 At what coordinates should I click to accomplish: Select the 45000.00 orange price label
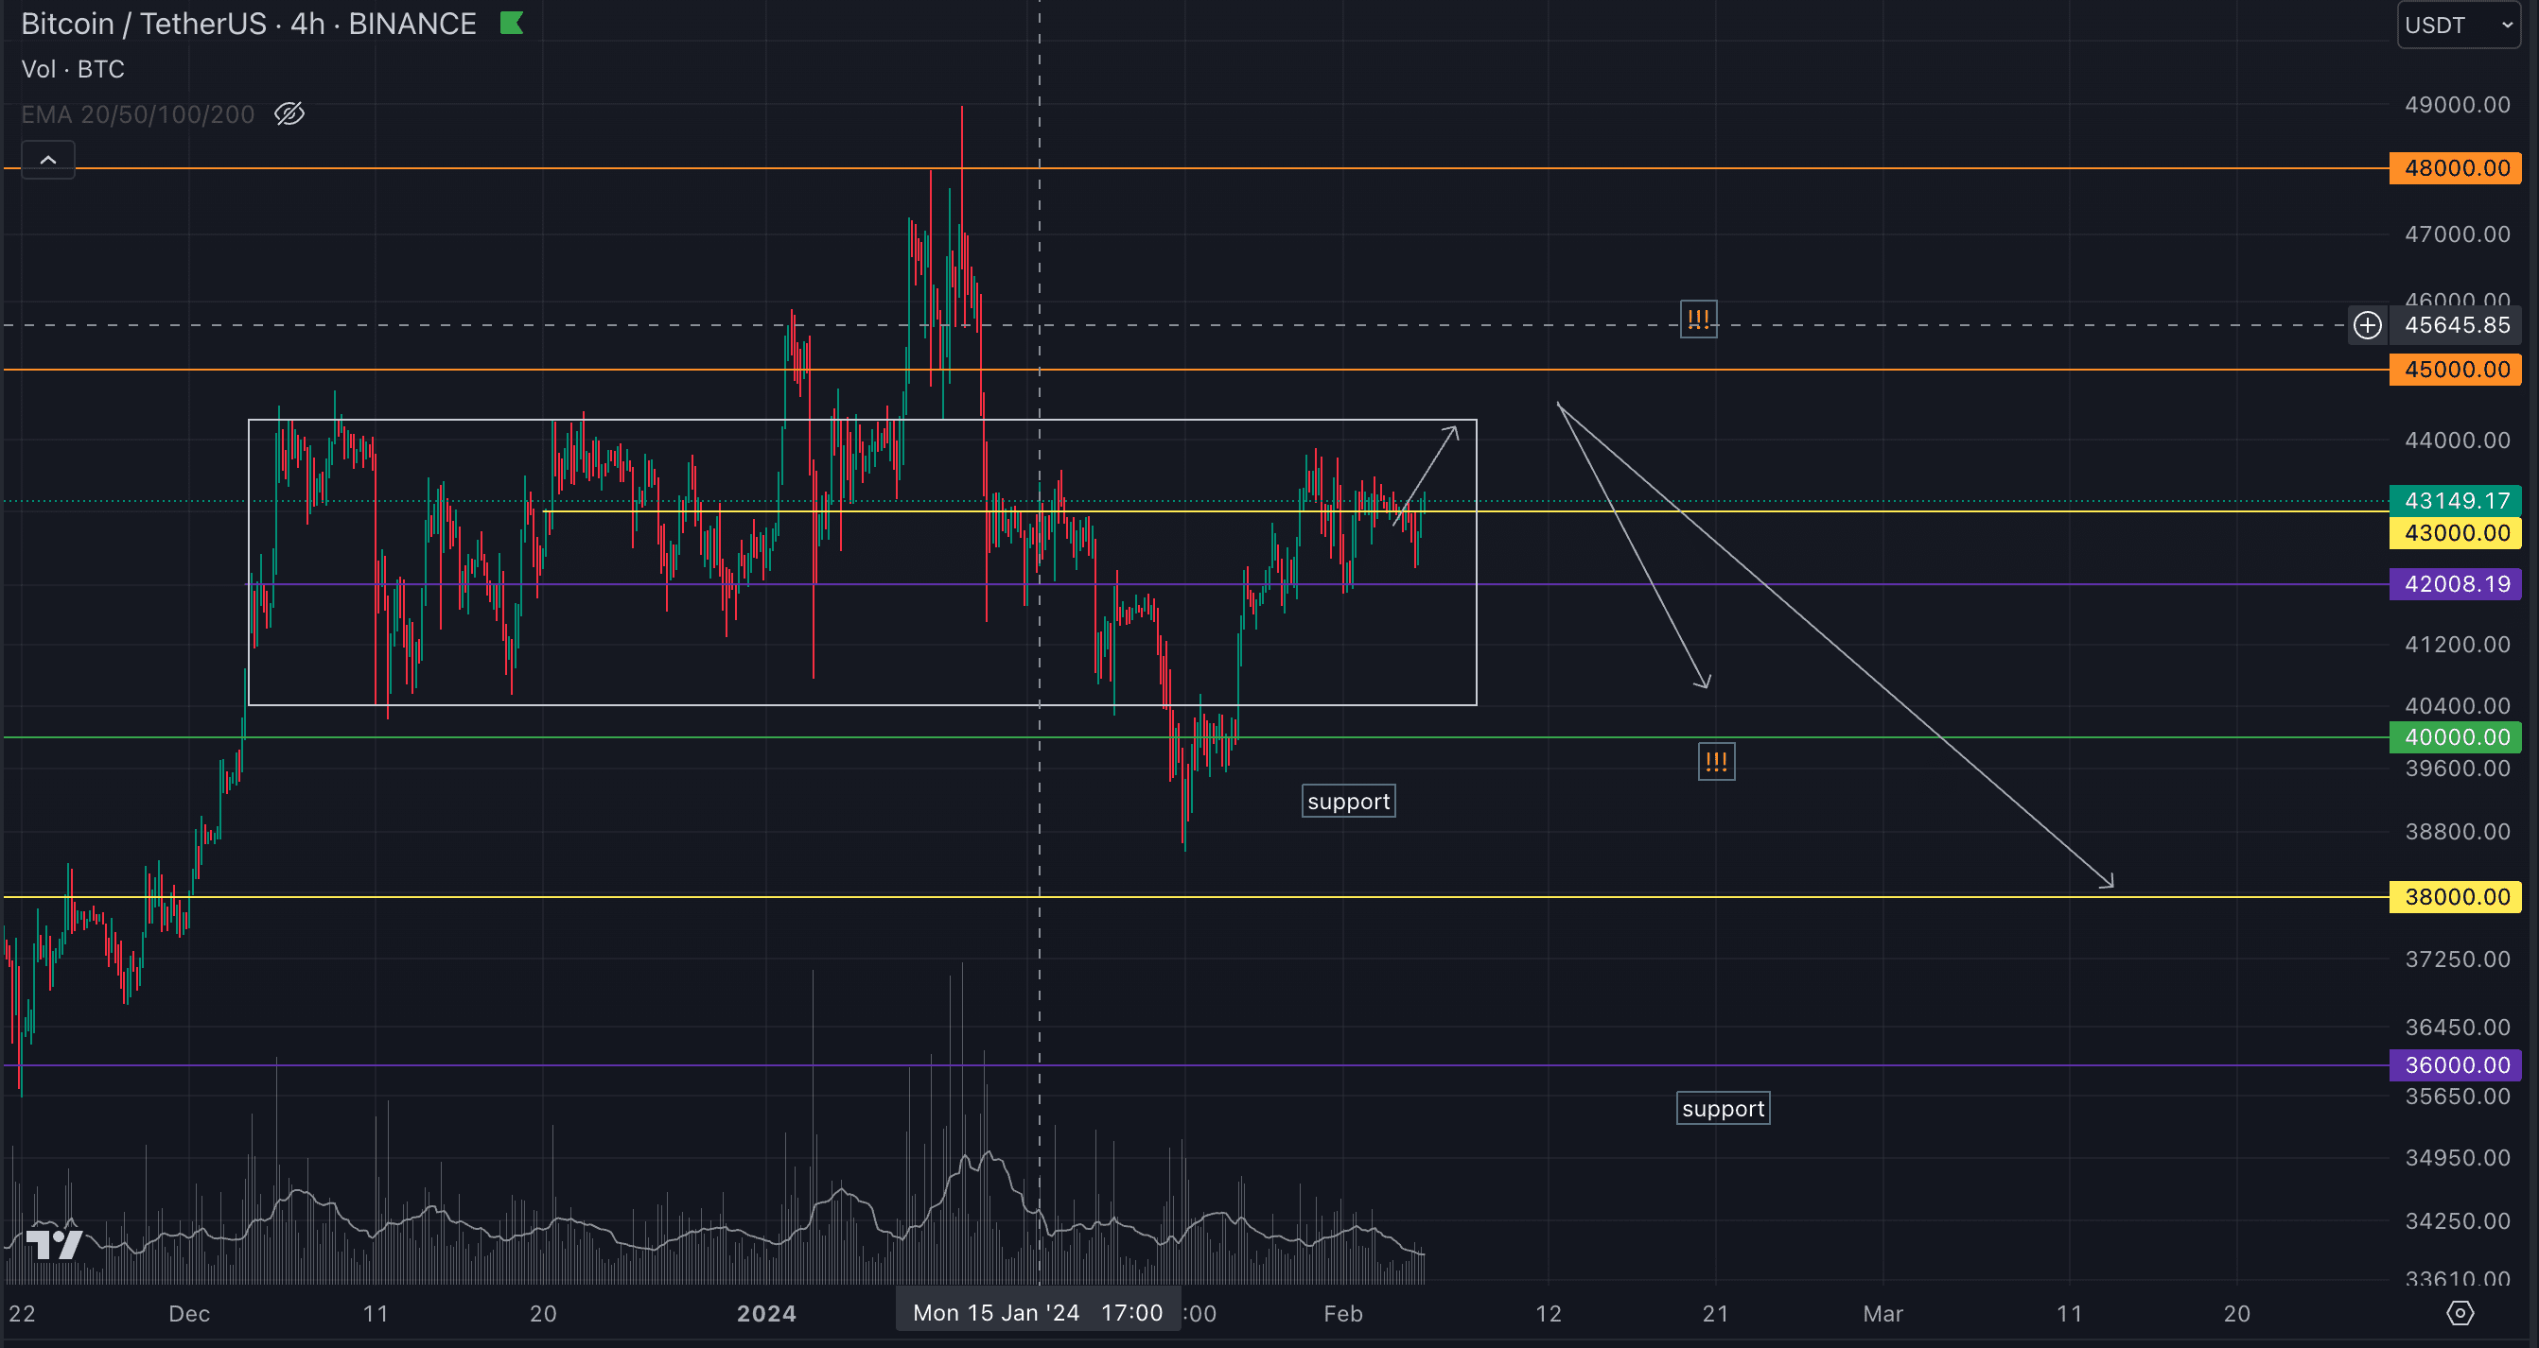click(2455, 370)
